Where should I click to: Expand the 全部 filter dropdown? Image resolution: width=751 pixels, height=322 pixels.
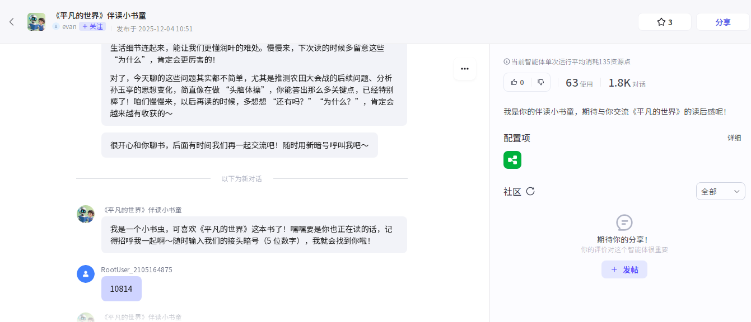(x=720, y=191)
